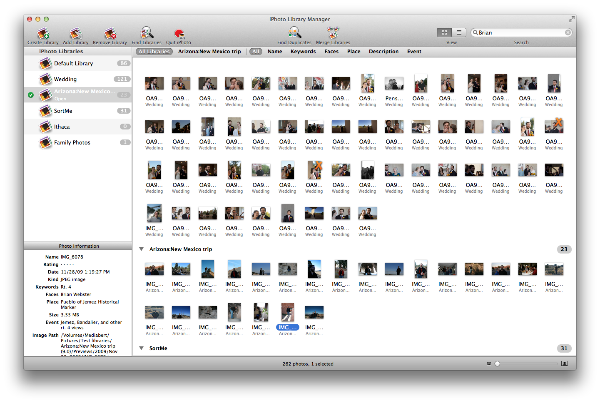Collapse the SortMe section triangle

click(142, 348)
